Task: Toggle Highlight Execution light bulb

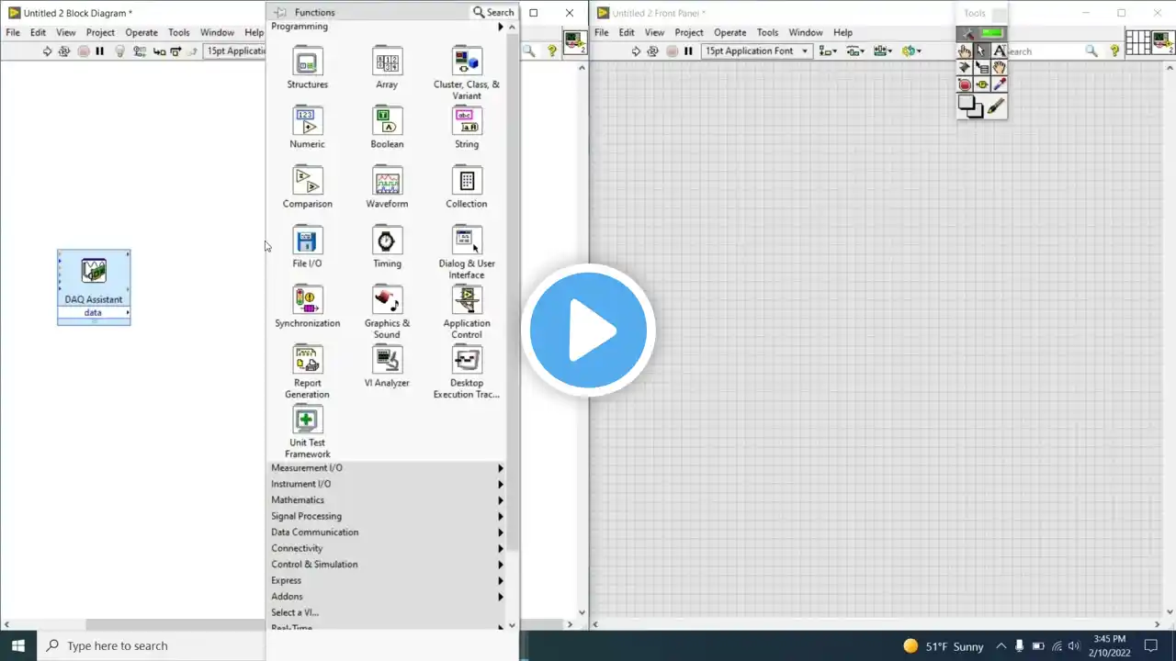Action: click(x=119, y=51)
